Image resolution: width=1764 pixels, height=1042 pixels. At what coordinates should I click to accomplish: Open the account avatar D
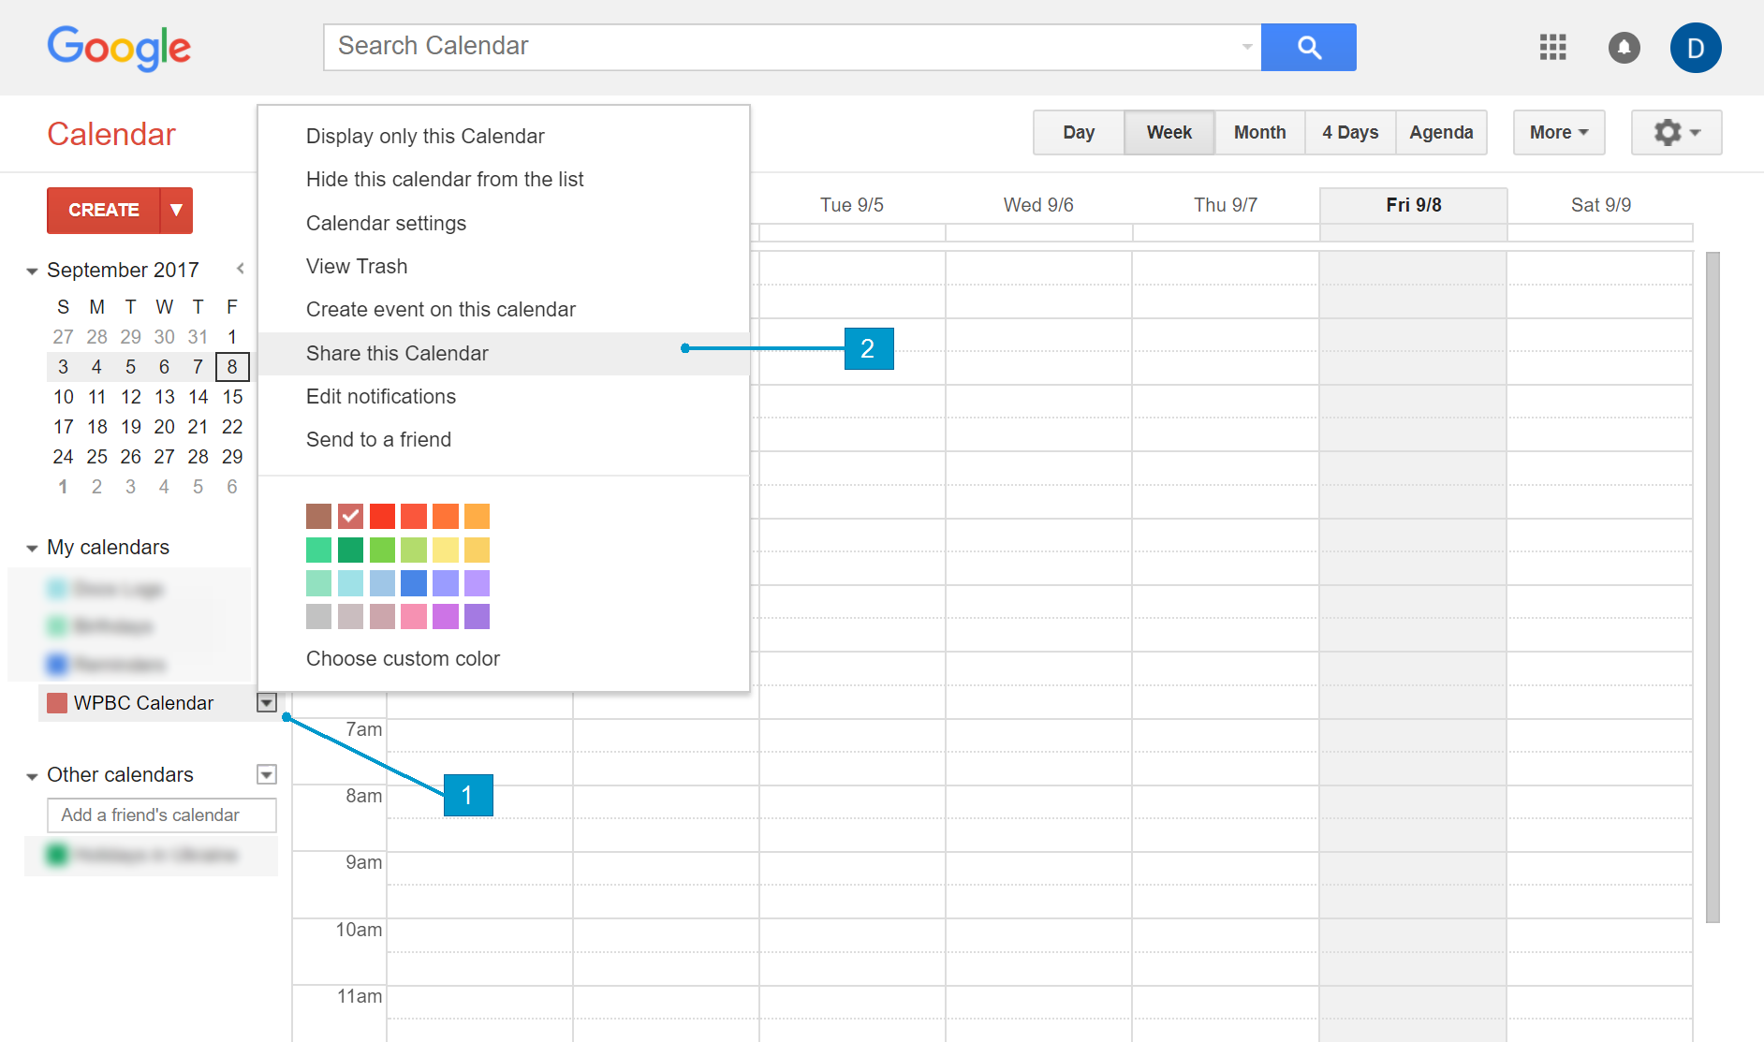pos(1695,48)
